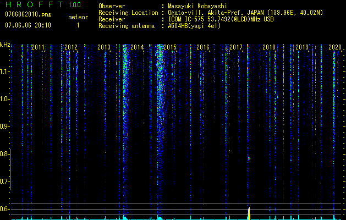This screenshot has width=346, height=220.
Task: Click the yellow detection spike at the bottom
Action: (249, 213)
